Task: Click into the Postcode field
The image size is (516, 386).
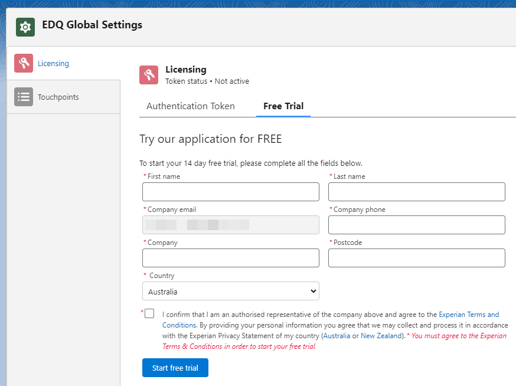Action: pyautogui.click(x=417, y=258)
